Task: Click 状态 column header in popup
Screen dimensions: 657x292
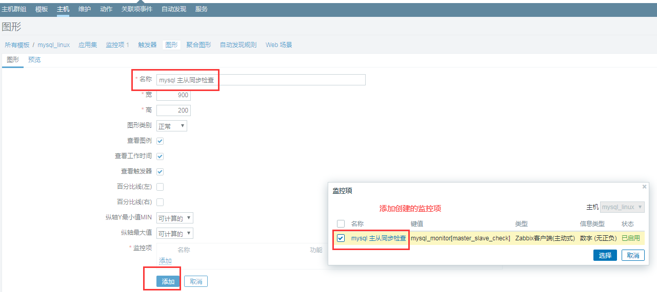Action: [x=628, y=224]
